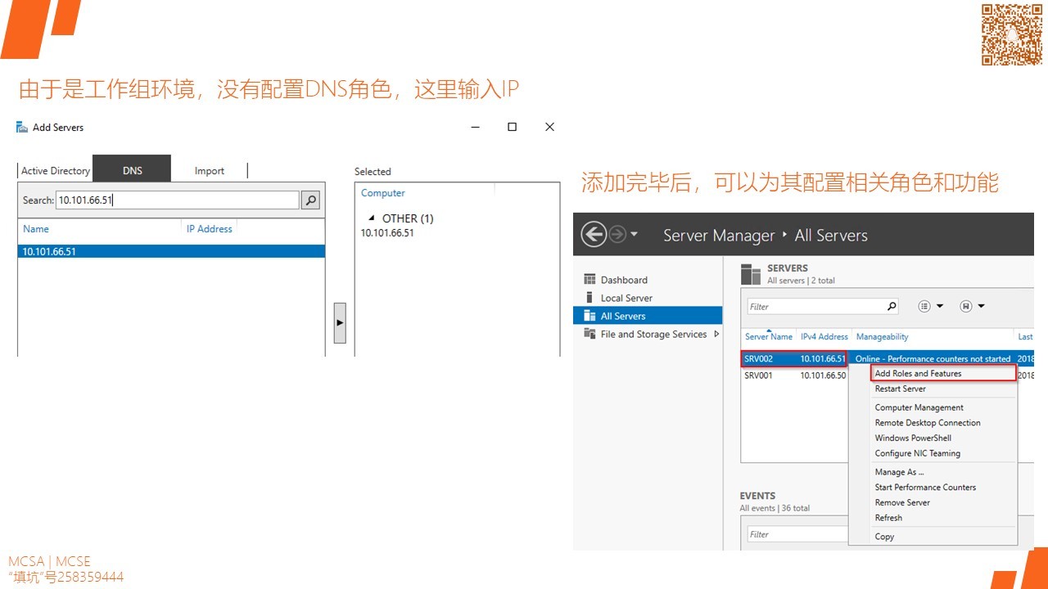1048x589 pixels.
Task: Collapse the OTHER (1) group
Action: coord(372,218)
